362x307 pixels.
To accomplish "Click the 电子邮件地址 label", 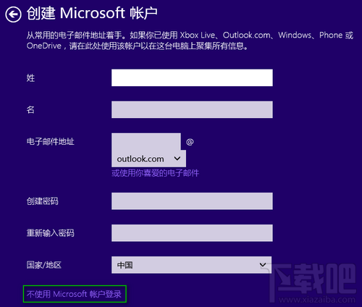I will [x=50, y=142].
